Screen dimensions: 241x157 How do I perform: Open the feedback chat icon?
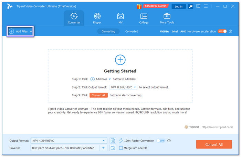(199, 6)
